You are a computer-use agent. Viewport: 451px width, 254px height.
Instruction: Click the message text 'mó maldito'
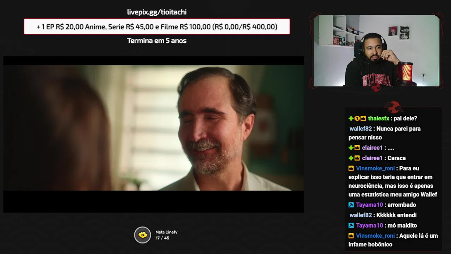[x=402, y=225]
